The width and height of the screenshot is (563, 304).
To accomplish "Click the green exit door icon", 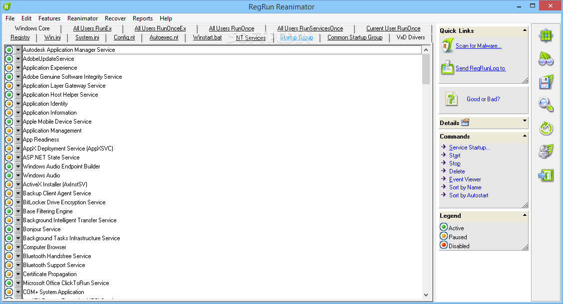I will point(546,175).
